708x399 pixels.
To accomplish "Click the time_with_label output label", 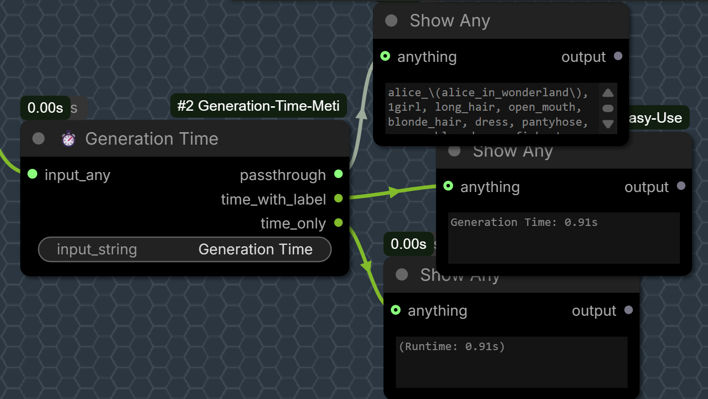I will (x=273, y=199).
